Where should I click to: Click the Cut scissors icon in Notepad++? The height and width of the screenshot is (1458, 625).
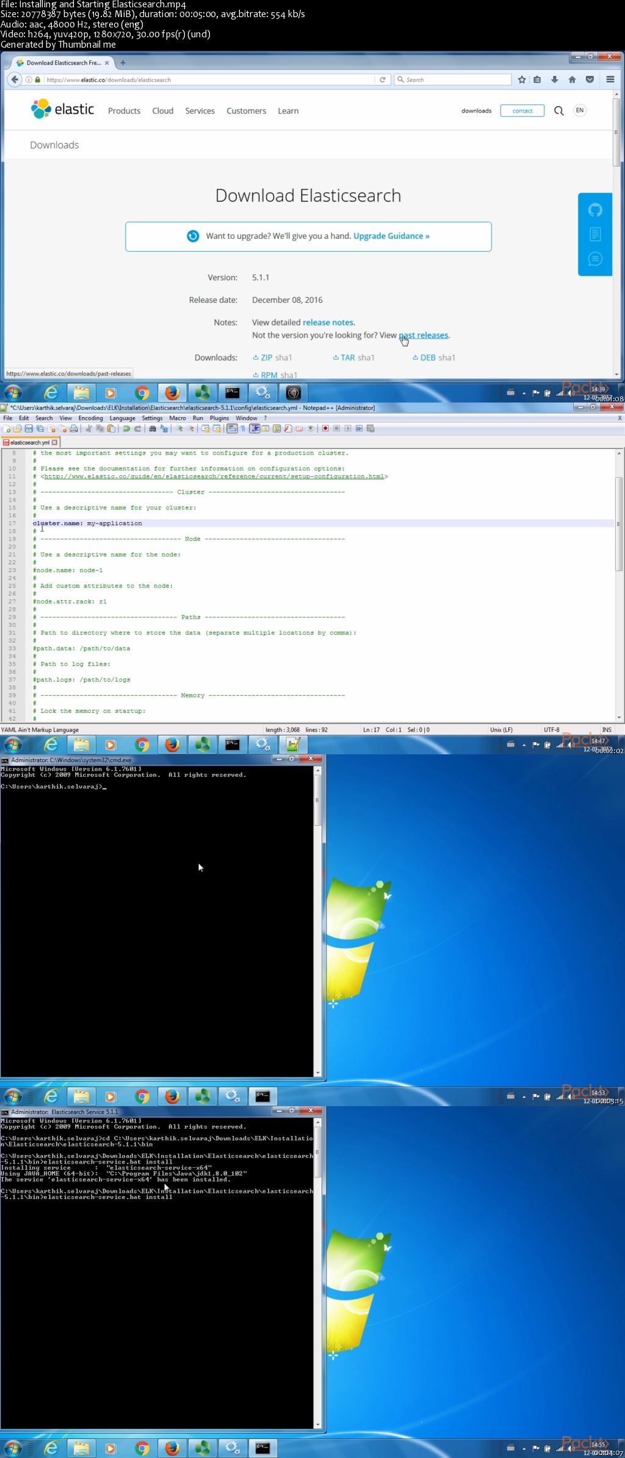pyautogui.click(x=89, y=428)
